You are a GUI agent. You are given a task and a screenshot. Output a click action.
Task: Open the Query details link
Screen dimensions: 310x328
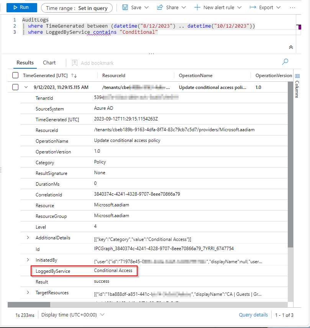click(253, 315)
